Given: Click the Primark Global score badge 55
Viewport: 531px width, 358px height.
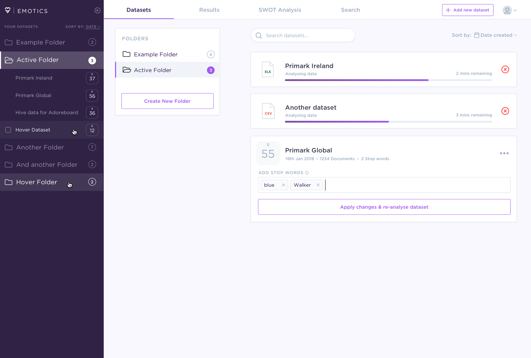Looking at the screenshot, I should click(268, 153).
